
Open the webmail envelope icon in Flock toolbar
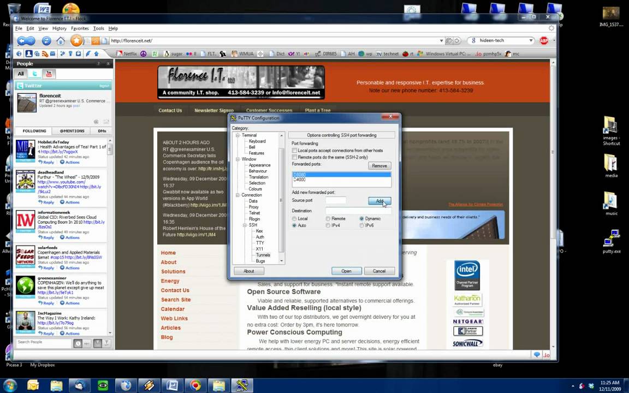click(52, 53)
